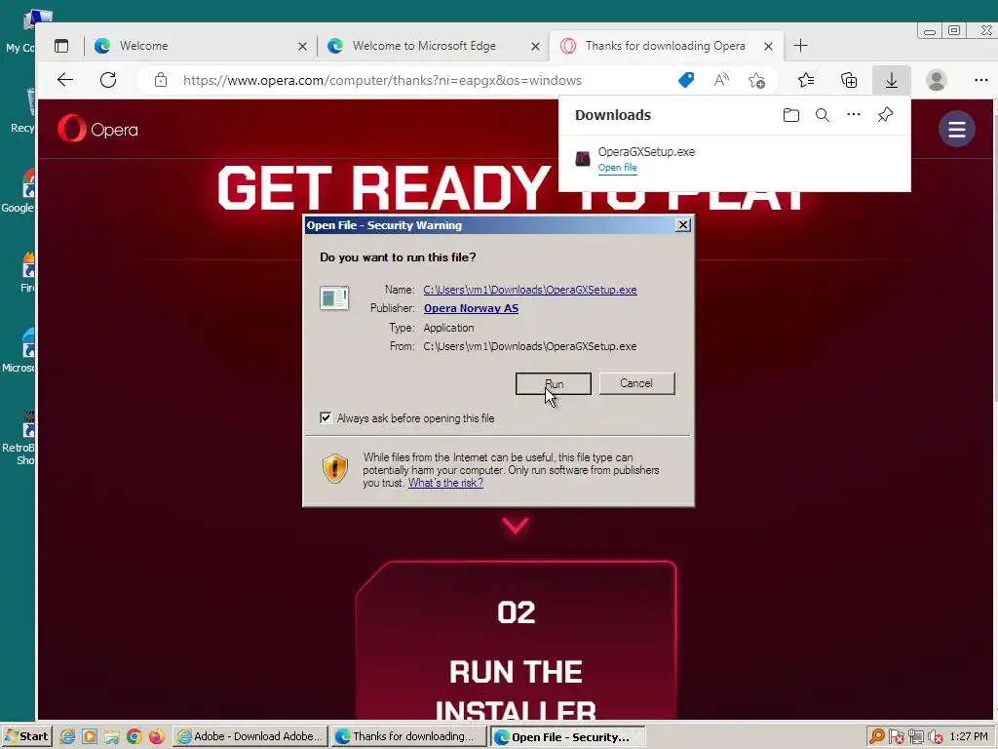Switch to Adobe - Download Adobe taskbar window
The height and width of the screenshot is (749, 998).
pyautogui.click(x=250, y=736)
